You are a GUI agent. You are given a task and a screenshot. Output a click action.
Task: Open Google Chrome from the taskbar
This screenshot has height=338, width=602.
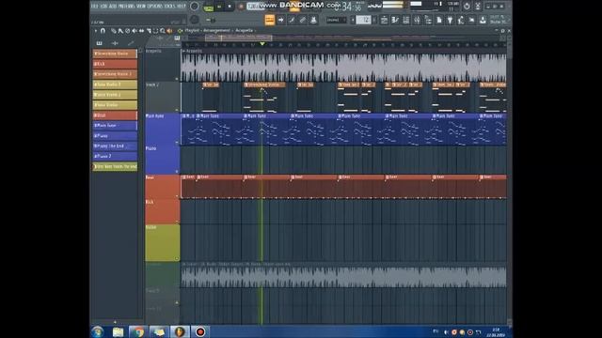click(x=138, y=331)
